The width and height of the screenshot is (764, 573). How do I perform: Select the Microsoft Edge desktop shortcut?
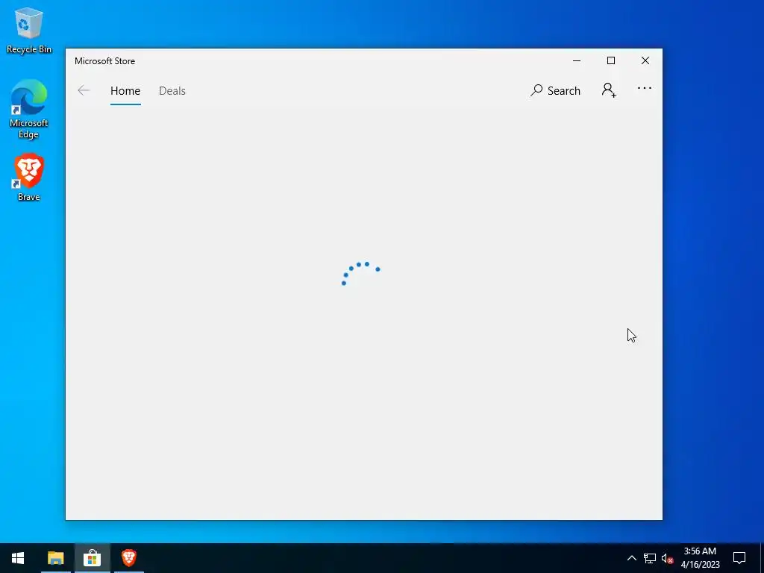(x=29, y=109)
